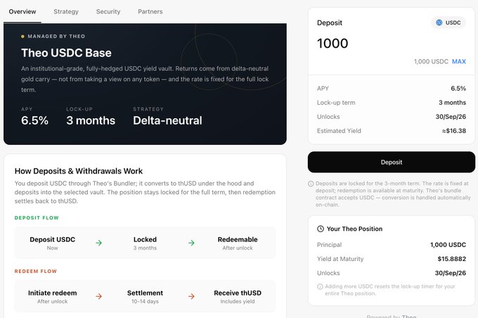Viewport: 478px width, 318px height.
Task: Click the info icon by lock-up timer warning
Action: coord(320,286)
